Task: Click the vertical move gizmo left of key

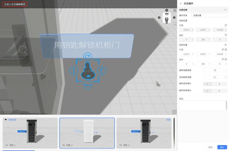Action: pos(74,71)
